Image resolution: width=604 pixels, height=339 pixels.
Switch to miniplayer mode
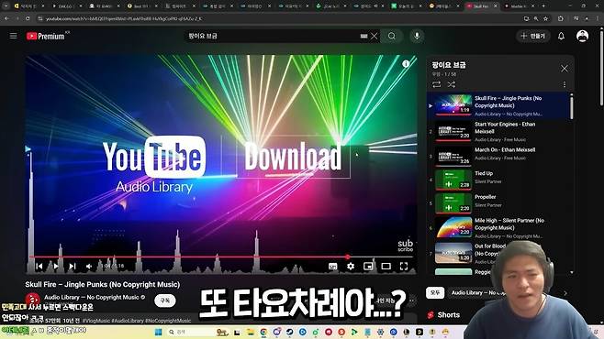(x=368, y=266)
